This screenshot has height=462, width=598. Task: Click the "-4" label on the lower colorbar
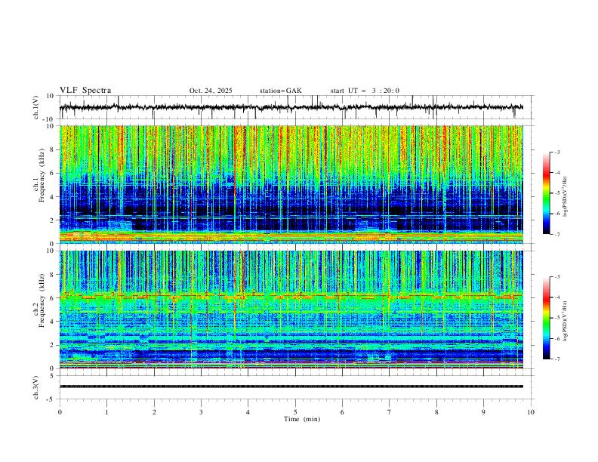tap(556, 297)
